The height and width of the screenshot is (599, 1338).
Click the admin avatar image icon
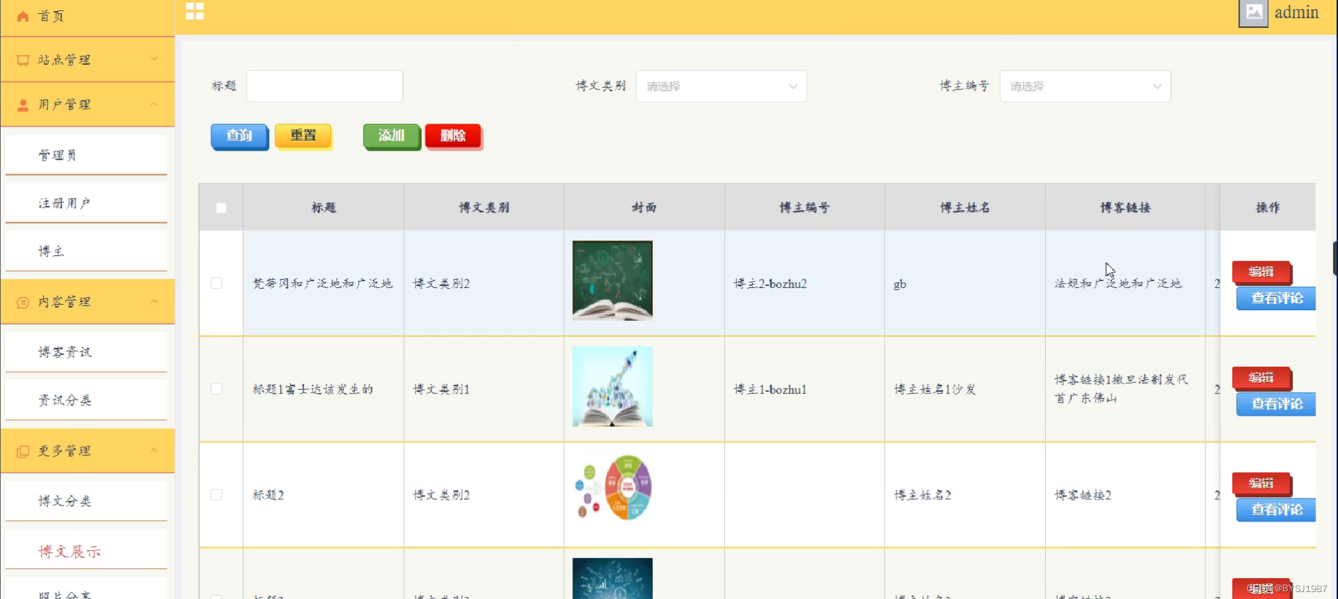tap(1253, 13)
